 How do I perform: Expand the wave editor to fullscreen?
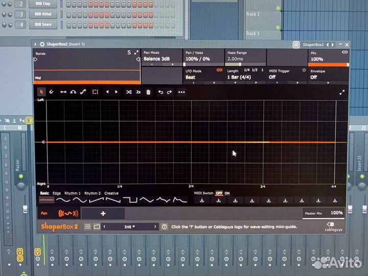[x=342, y=93]
